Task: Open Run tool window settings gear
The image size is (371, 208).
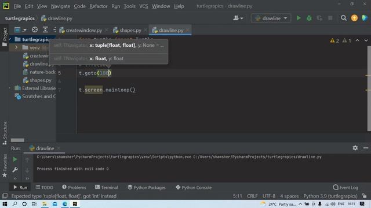Action: (x=355, y=148)
